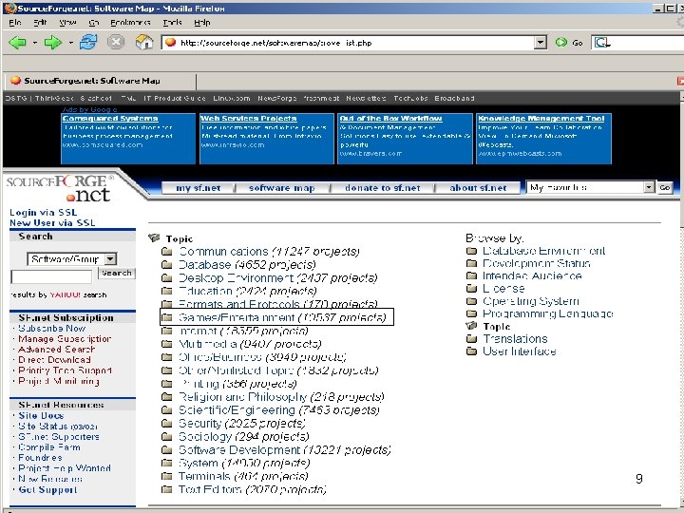
Task: Open the Bookmarks menu
Action: (x=130, y=22)
